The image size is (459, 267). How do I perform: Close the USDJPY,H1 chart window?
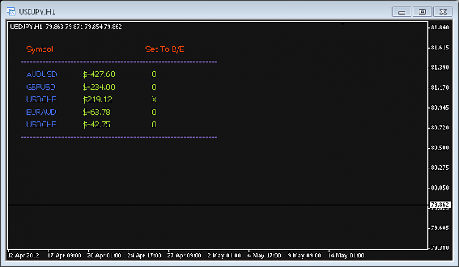click(443, 12)
